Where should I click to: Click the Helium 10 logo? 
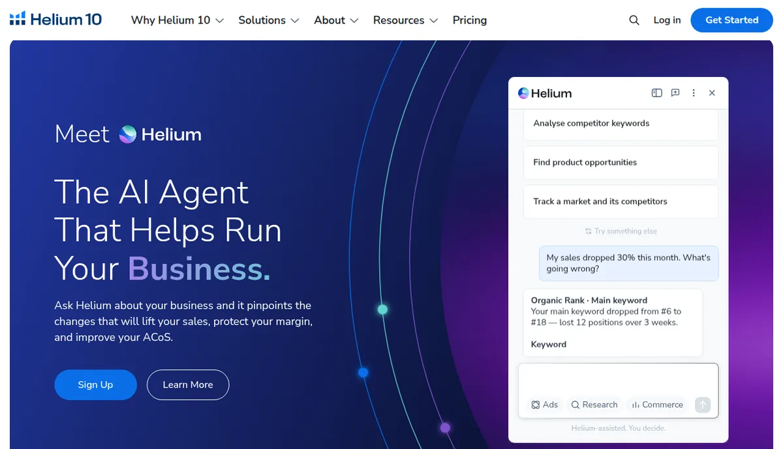(x=56, y=20)
